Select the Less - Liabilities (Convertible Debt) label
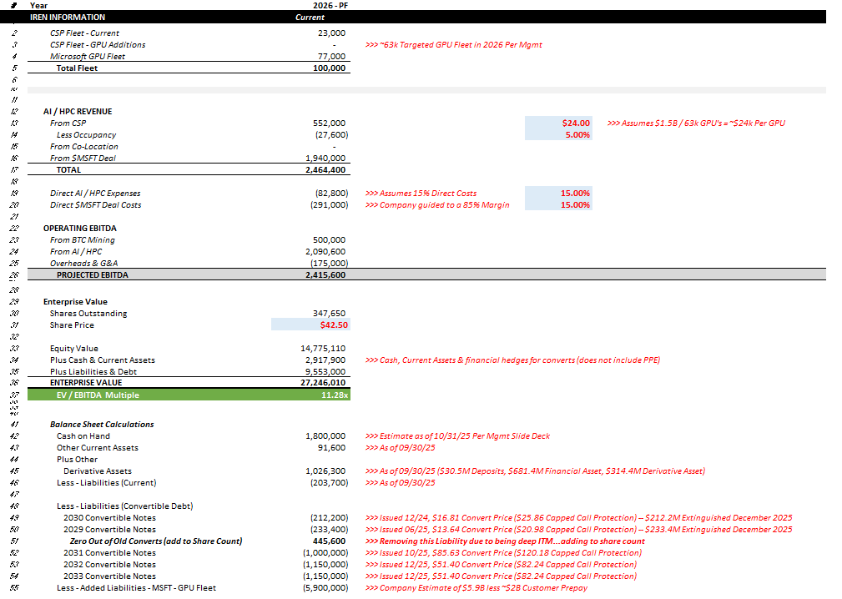Viewport: 842px width, 599px height. pyautogui.click(x=124, y=506)
